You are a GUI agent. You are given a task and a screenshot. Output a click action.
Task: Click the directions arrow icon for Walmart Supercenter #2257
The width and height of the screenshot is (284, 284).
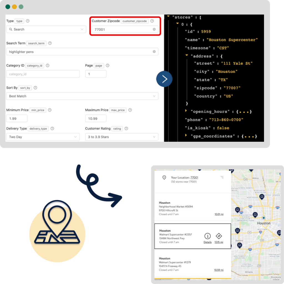coord(219,236)
